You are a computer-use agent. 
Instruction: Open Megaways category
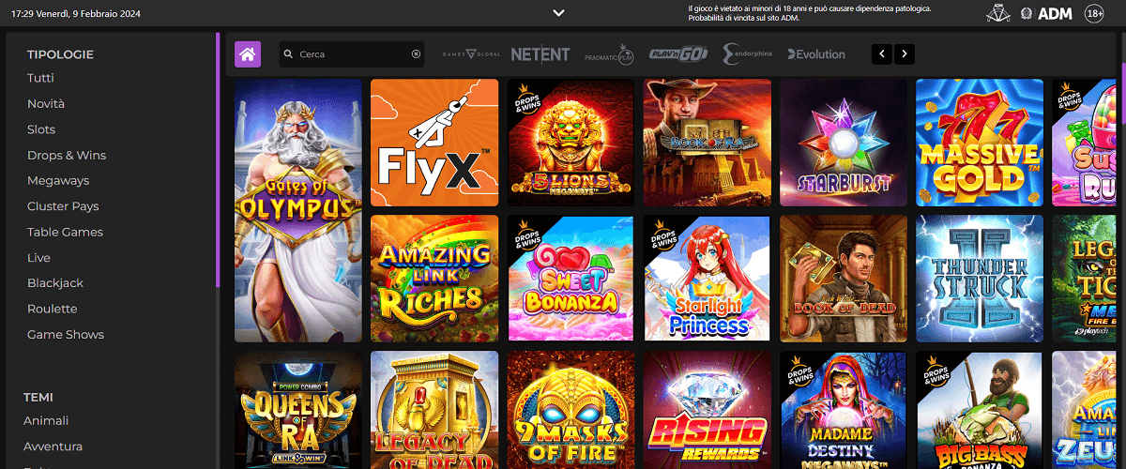(x=58, y=181)
